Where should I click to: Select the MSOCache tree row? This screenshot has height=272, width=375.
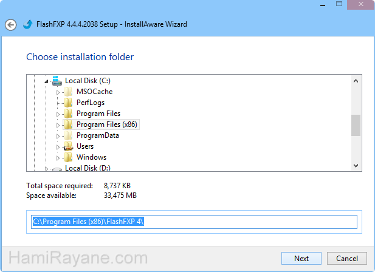tap(94, 92)
